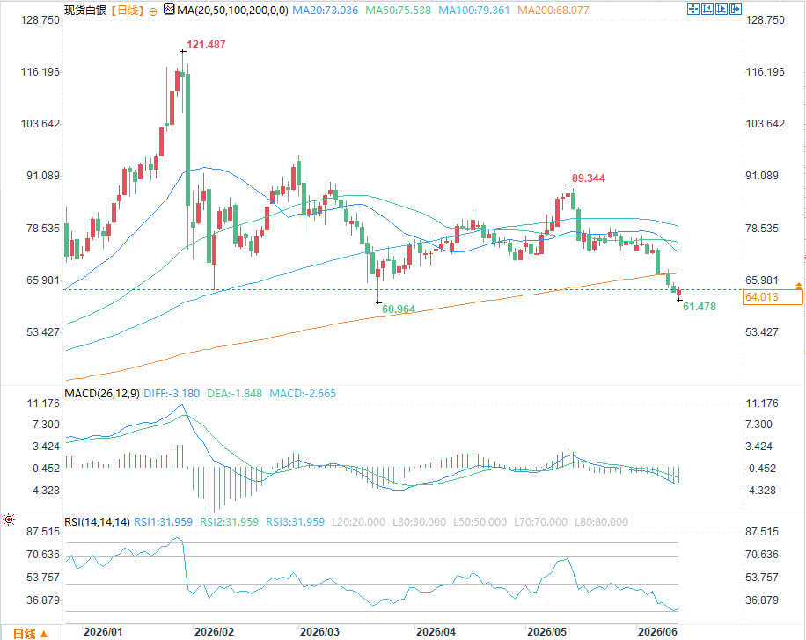This screenshot has height=640, width=806.
Task: Click the current price box 64.013
Action: tap(773, 297)
